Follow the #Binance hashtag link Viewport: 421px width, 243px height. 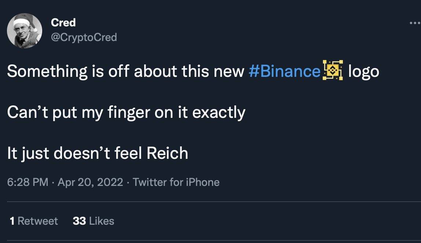pos(284,71)
